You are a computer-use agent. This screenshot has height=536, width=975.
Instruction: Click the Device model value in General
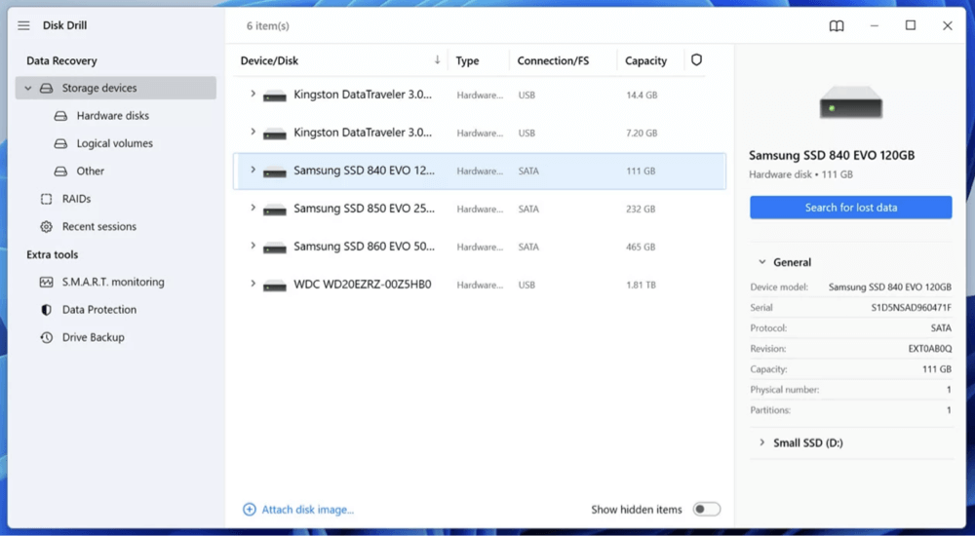[890, 287]
